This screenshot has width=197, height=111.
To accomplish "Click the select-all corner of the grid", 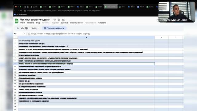I will pyautogui.click(x=16, y=37).
